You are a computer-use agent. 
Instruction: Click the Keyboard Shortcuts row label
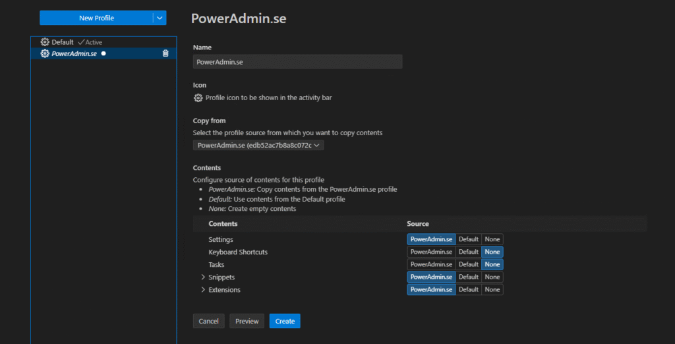(x=238, y=252)
